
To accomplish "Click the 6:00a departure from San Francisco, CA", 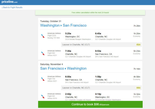I will [68, 77].
